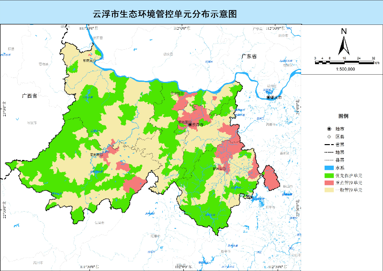Click the 地界 line symbol in legend
Image resolution: width=383 pixels, height=271 pixels.
coord(328,152)
